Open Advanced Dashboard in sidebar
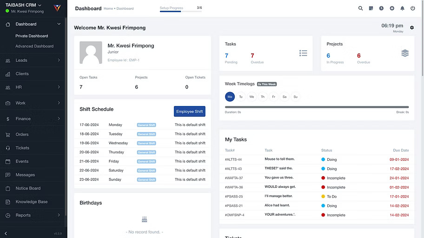The width and height of the screenshot is (424, 238). [34, 46]
